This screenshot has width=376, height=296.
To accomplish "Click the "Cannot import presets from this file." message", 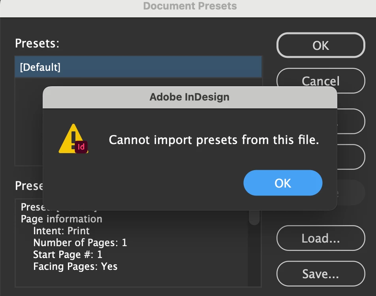I will coord(214,140).
